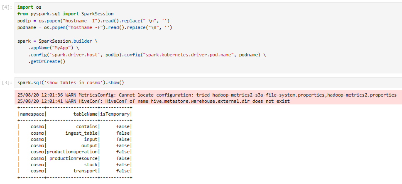Click 'false' in the transport row
The width and height of the screenshot is (402, 184).
[123, 171]
